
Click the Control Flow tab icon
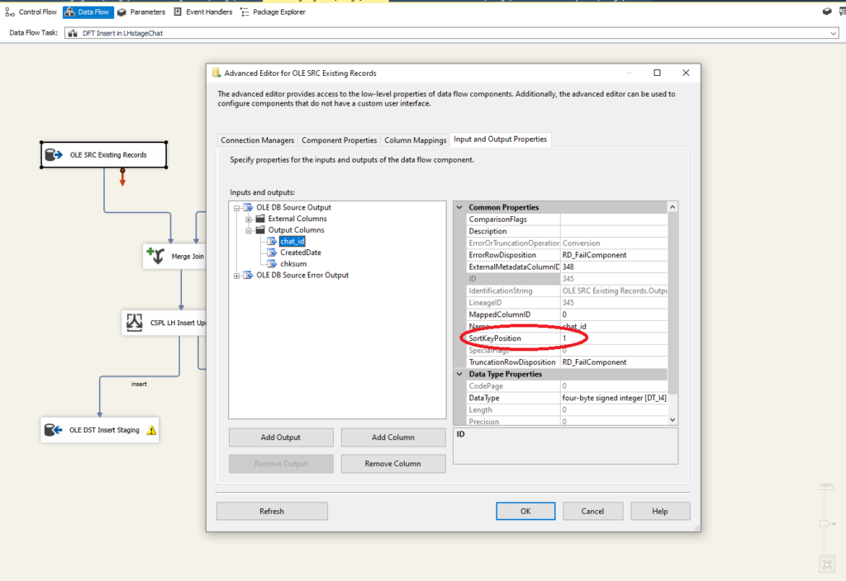click(10, 12)
